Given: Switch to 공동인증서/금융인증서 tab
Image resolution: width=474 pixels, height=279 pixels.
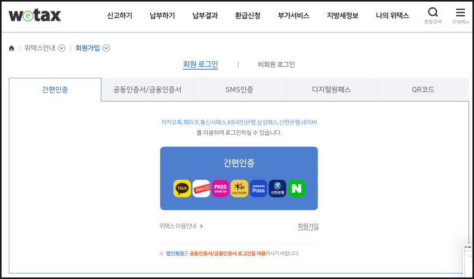Looking at the screenshot, I should click(x=147, y=89).
